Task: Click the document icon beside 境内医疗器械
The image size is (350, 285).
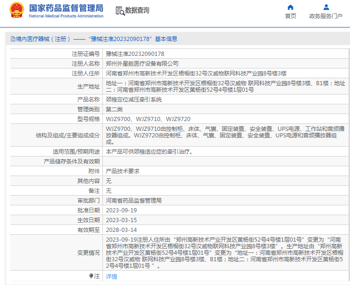Action: click(13, 39)
